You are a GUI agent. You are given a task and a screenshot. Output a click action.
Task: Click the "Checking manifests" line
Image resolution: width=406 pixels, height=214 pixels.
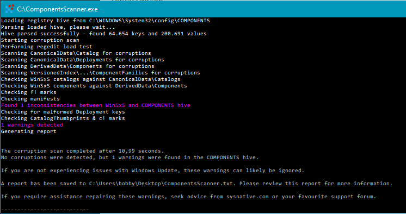tap(30, 99)
